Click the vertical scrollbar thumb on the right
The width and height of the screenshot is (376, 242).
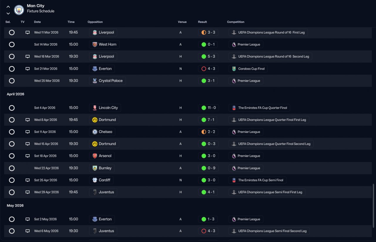[374, 206]
